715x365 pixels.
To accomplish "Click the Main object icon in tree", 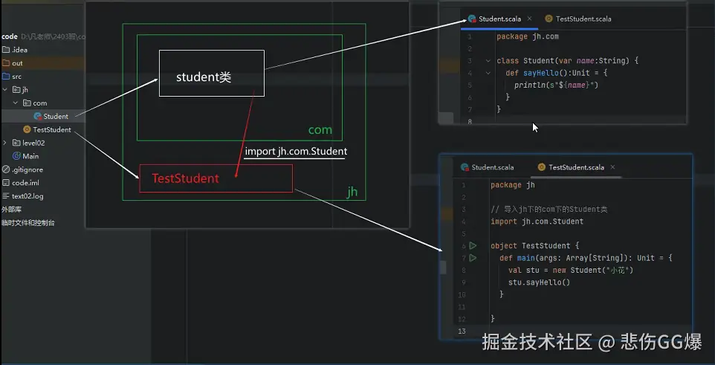I will 16,156.
